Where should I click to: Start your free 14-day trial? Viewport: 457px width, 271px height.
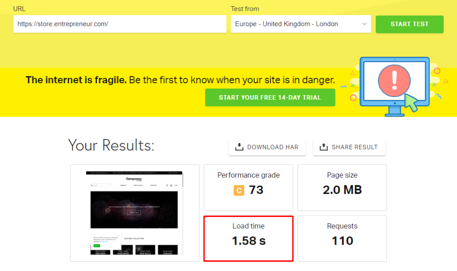pos(270,97)
